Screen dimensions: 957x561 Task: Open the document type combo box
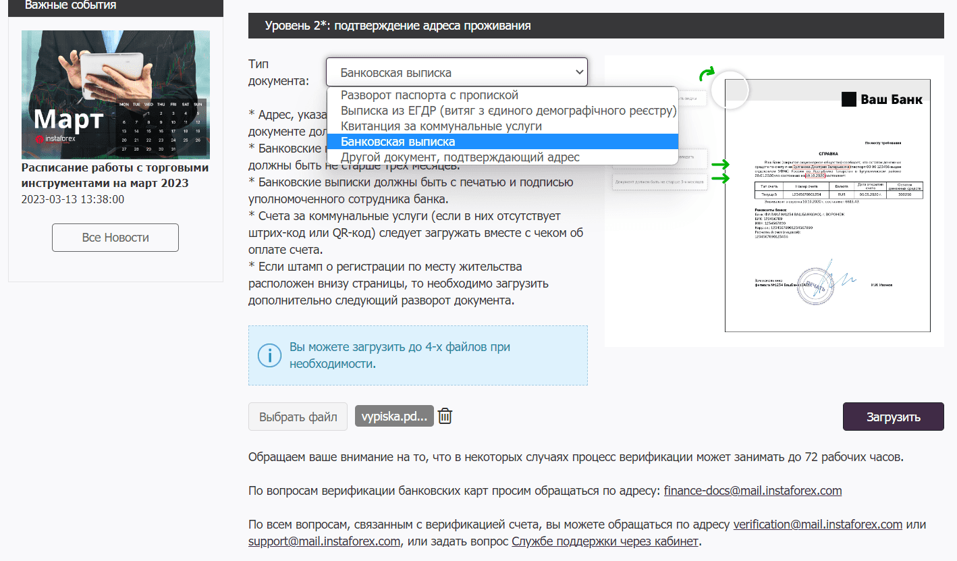coord(457,72)
